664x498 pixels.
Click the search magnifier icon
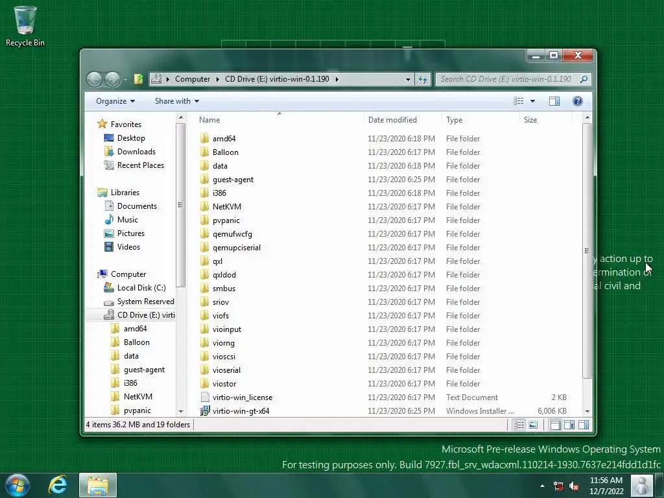coord(584,79)
